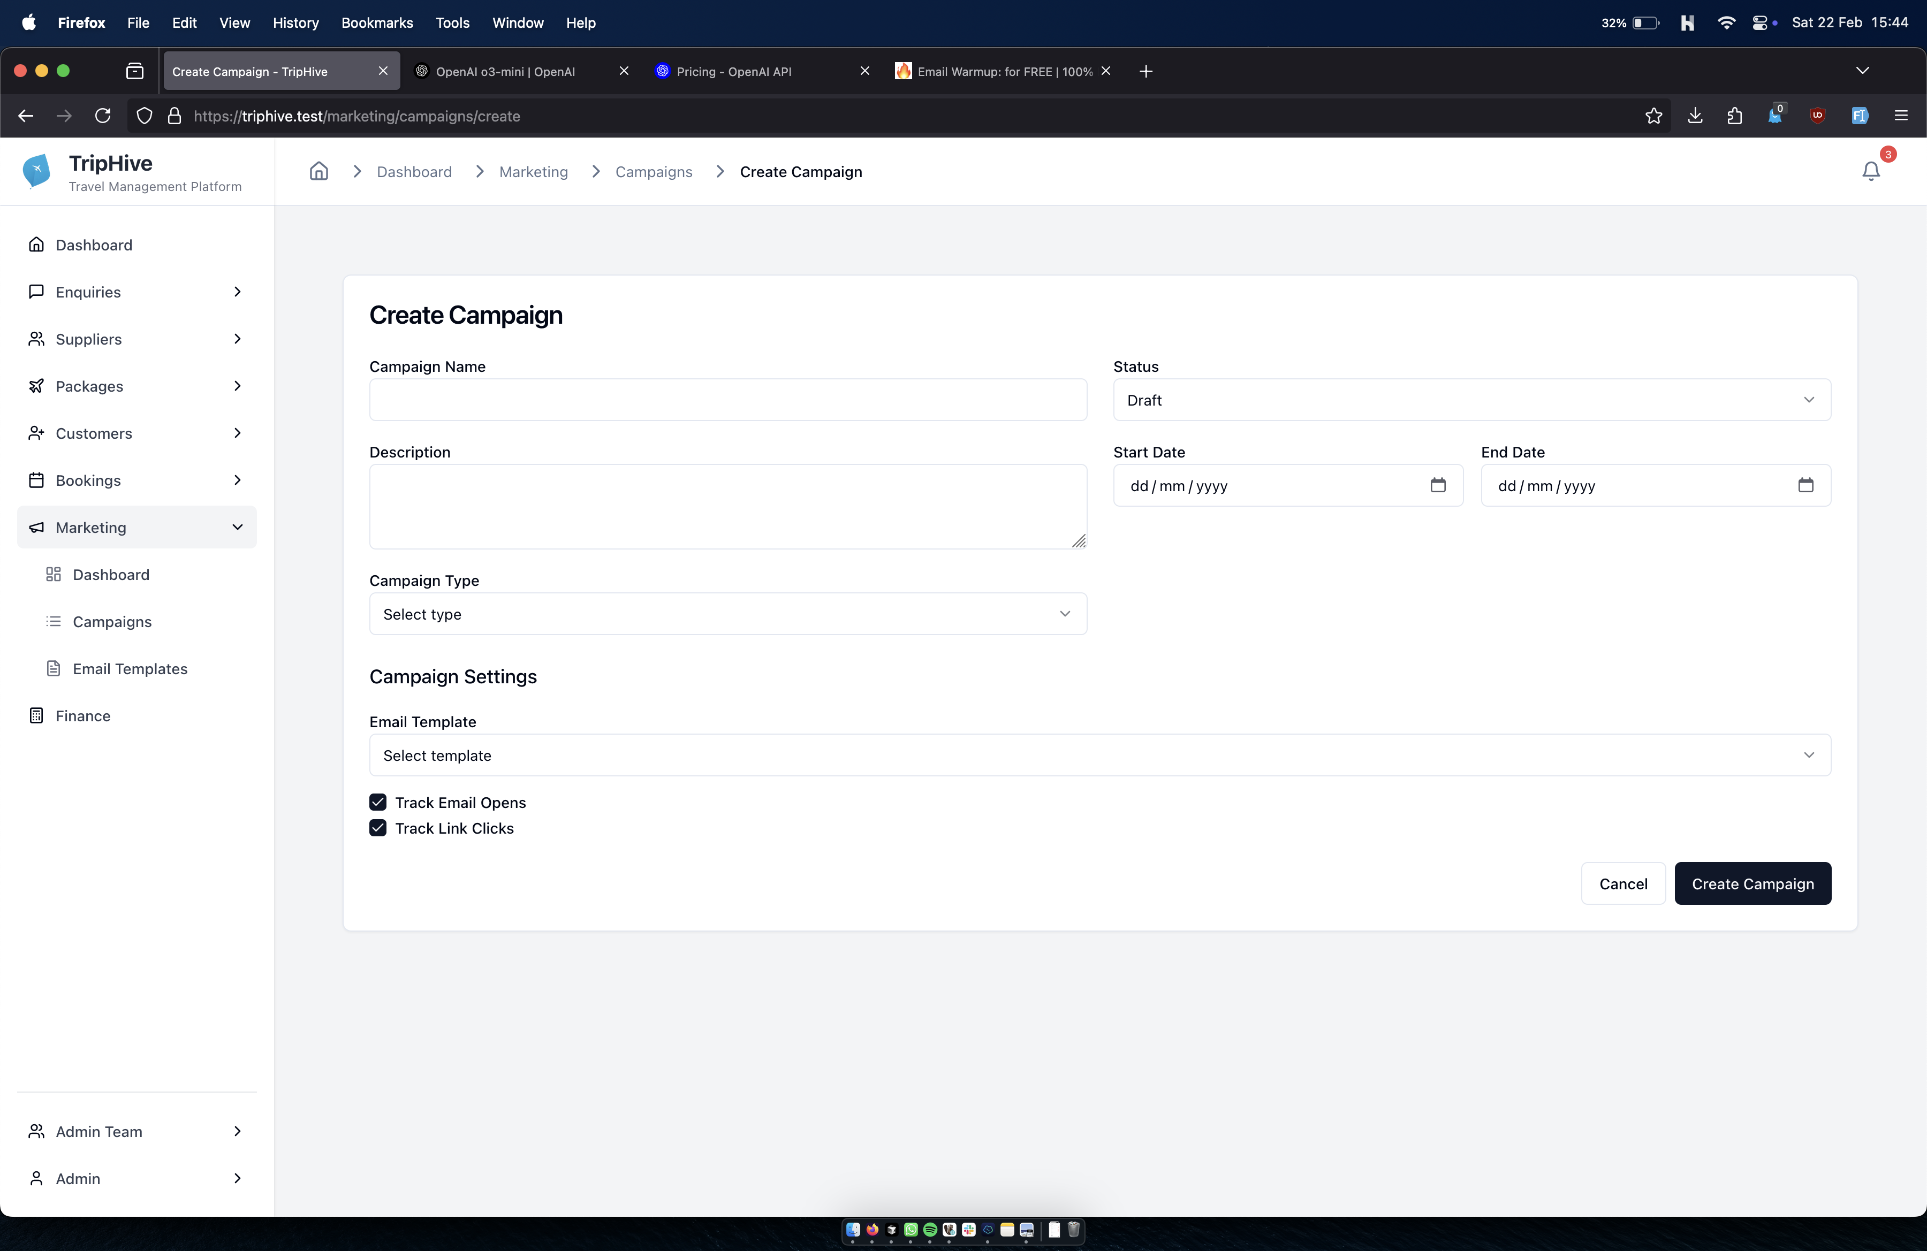Open the Firefox hamburger menu
This screenshot has height=1251, width=1927.
point(1901,116)
